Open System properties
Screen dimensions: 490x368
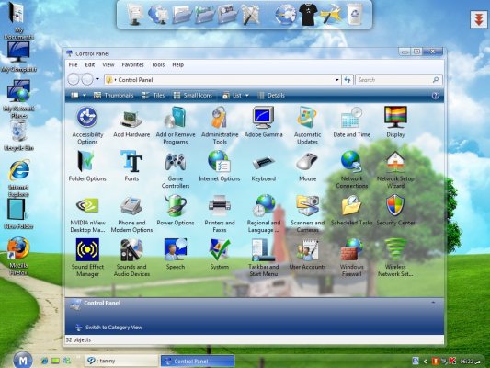220,254
